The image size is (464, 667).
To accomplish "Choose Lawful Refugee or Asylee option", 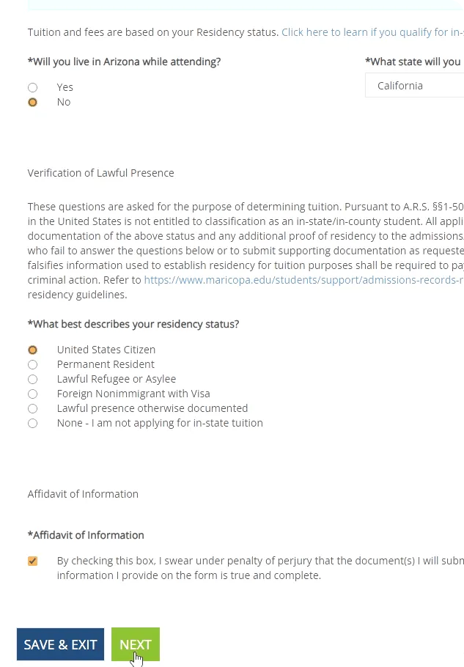I will pyautogui.click(x=33, y=380).
